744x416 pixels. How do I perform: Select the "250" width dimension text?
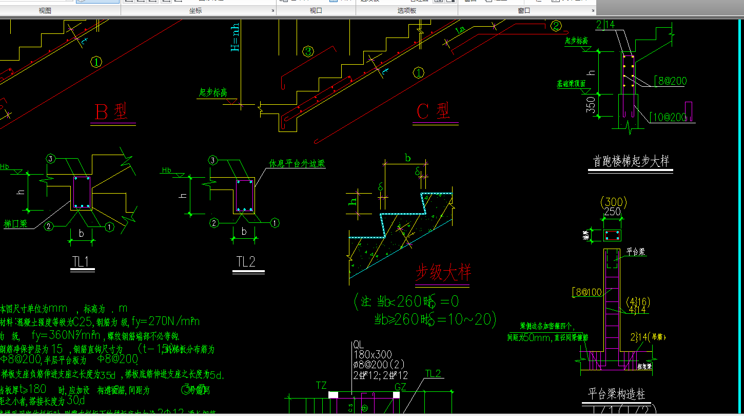coord(612,211)
